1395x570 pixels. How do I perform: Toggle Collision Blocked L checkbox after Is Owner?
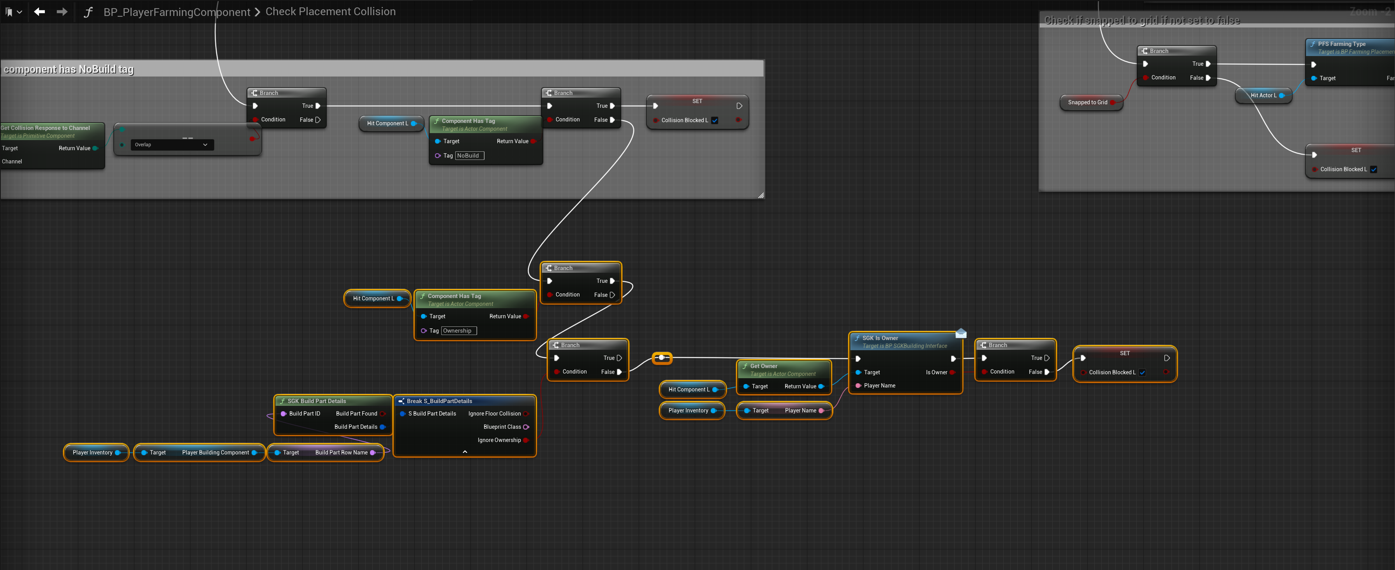pyautogui.click(x=1142, y=372)
